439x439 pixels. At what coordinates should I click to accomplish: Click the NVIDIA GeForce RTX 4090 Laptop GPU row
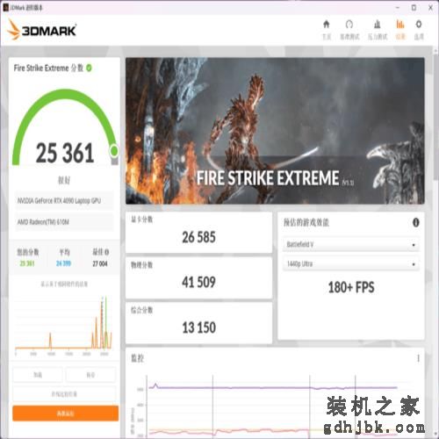[64, 201]
